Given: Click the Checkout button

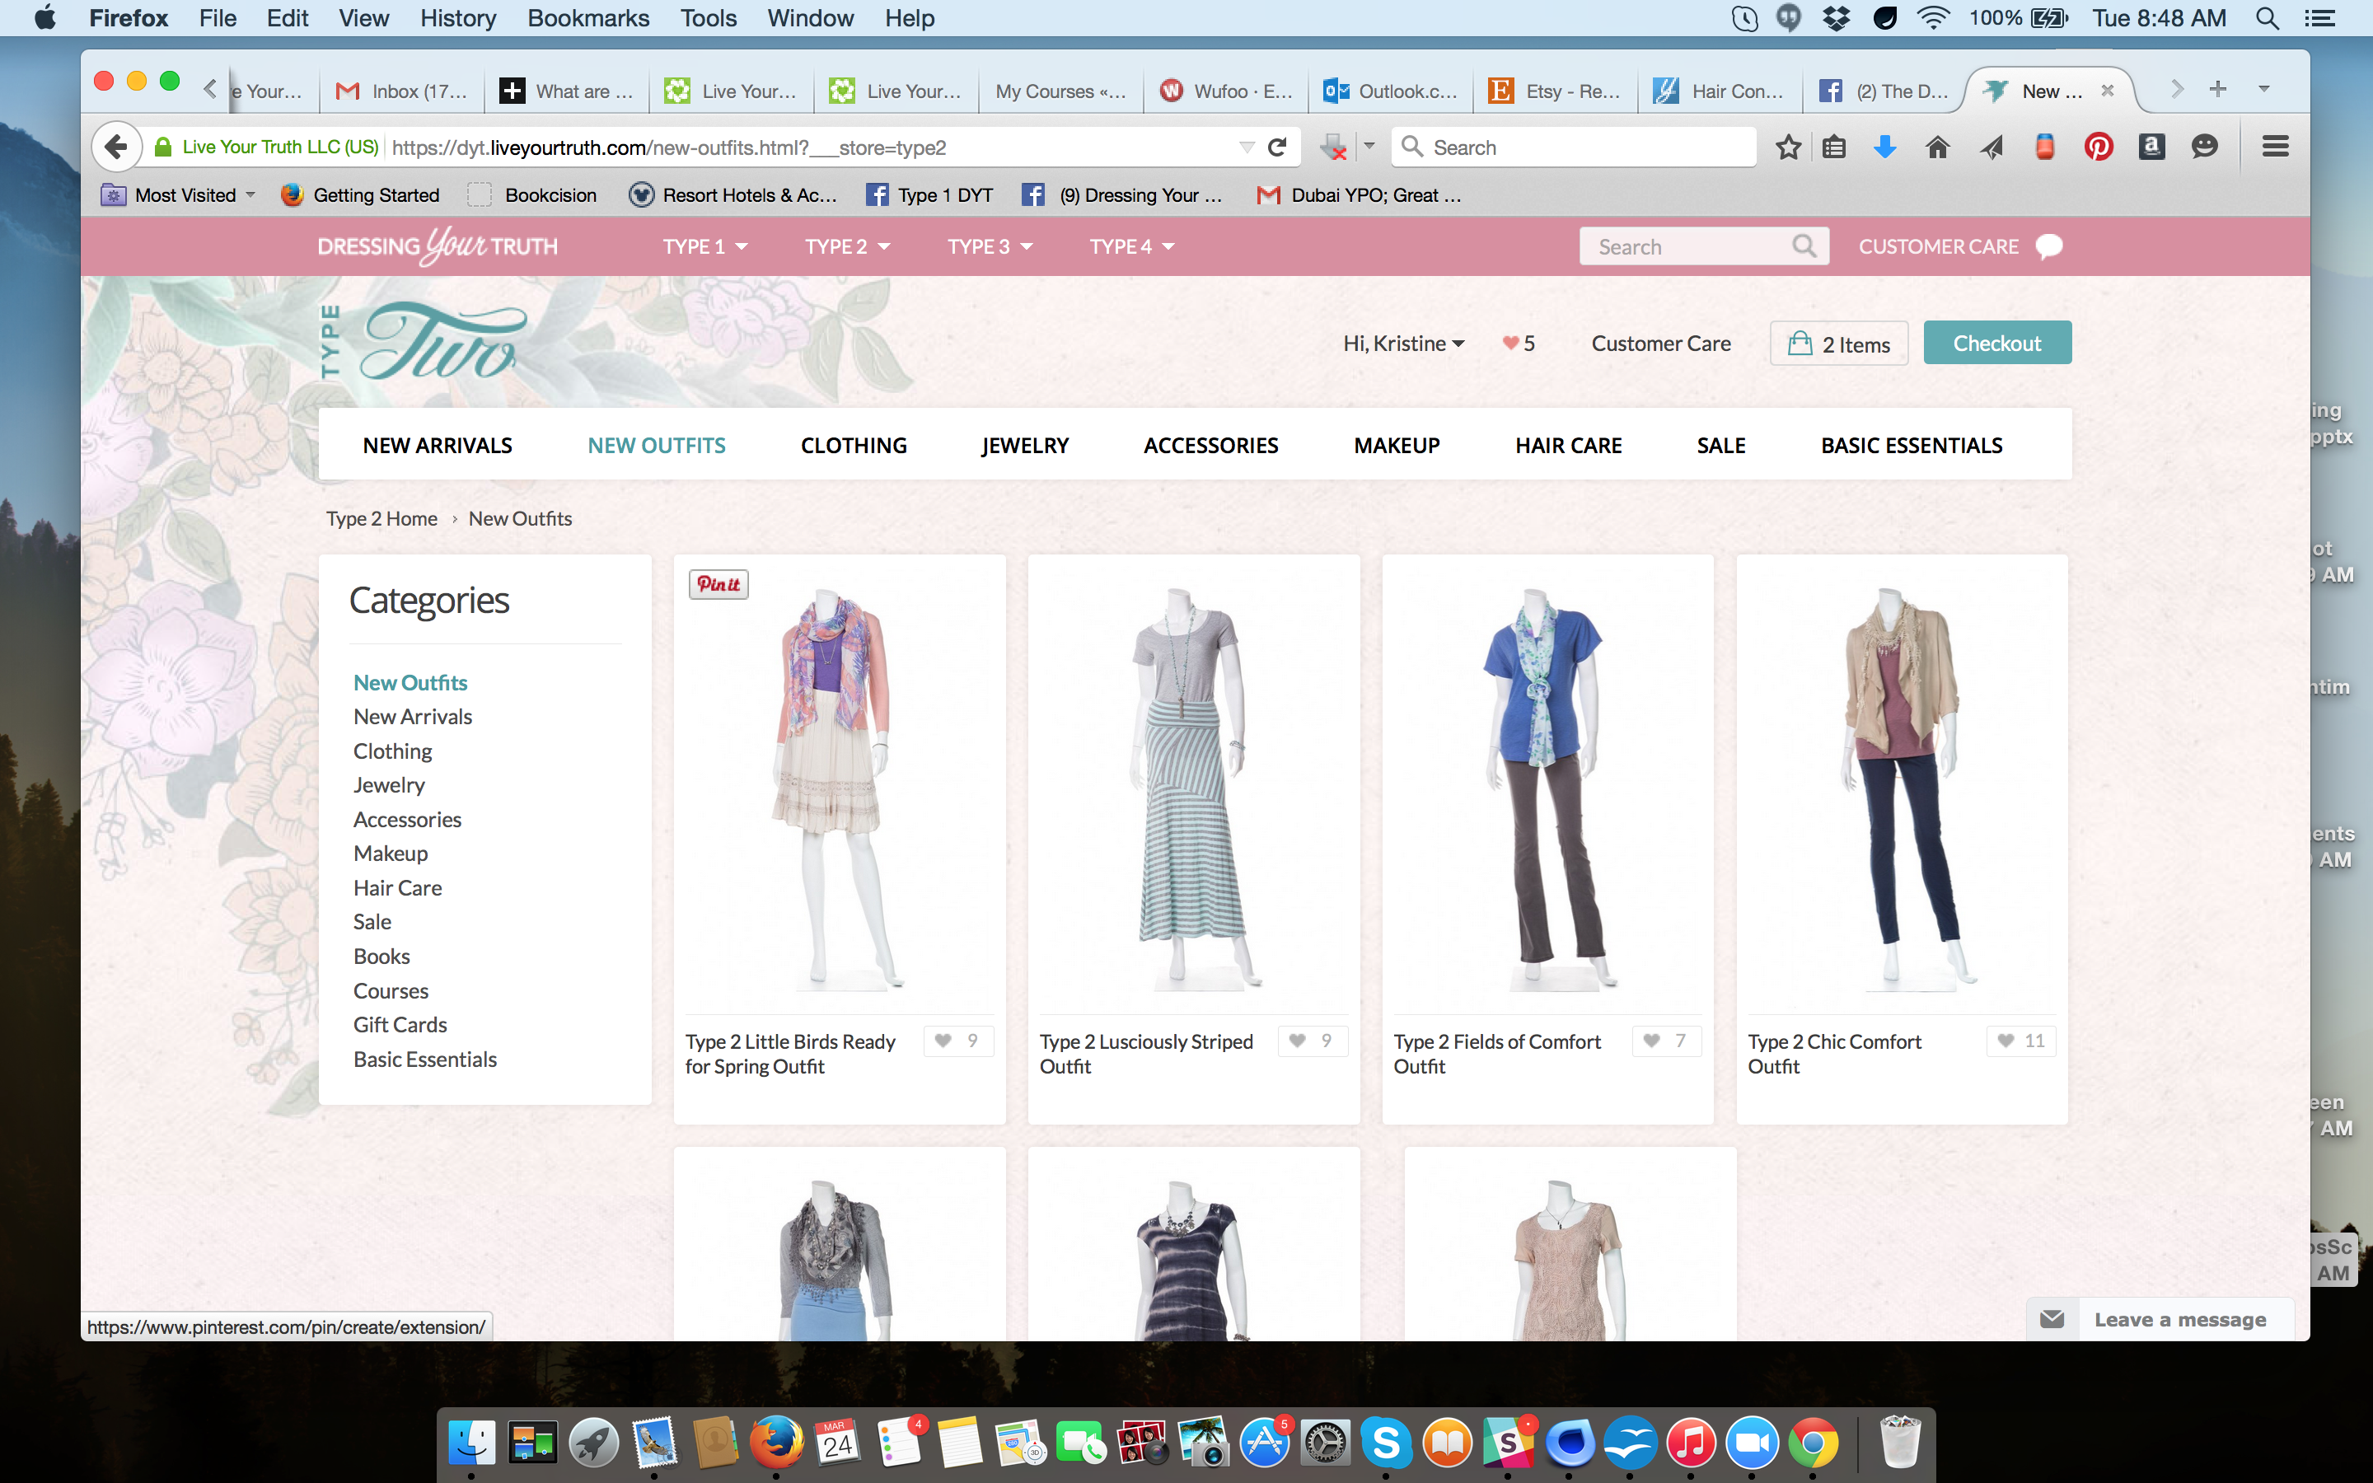Looking at the screenshot, I should [x=1997, y=342].
